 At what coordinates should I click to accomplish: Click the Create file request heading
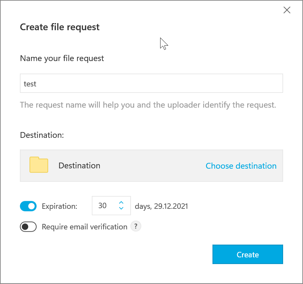click(60, 27)
